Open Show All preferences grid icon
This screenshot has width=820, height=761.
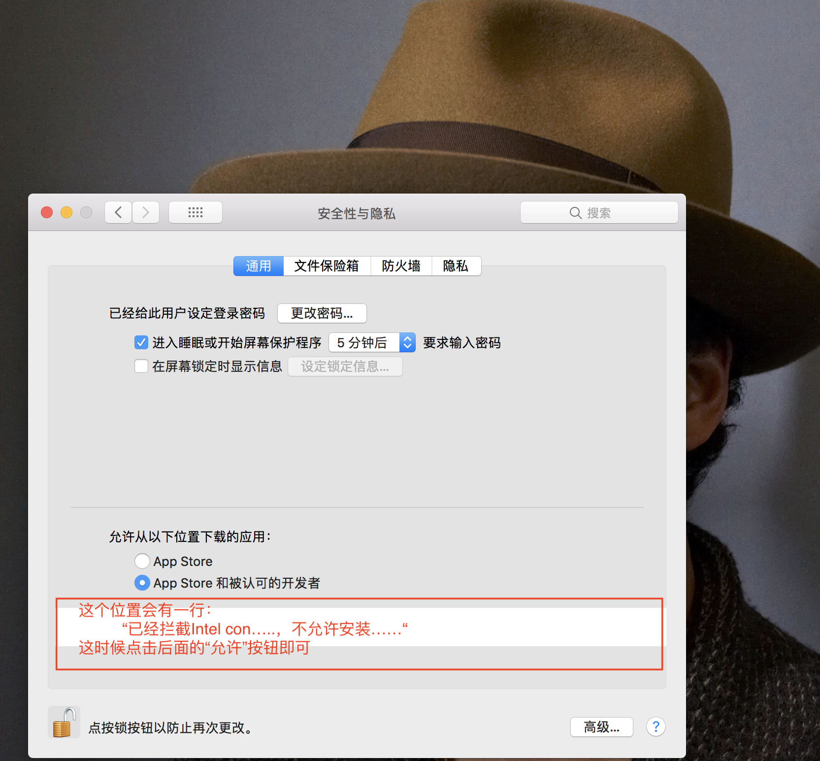[x=195, y=212]
